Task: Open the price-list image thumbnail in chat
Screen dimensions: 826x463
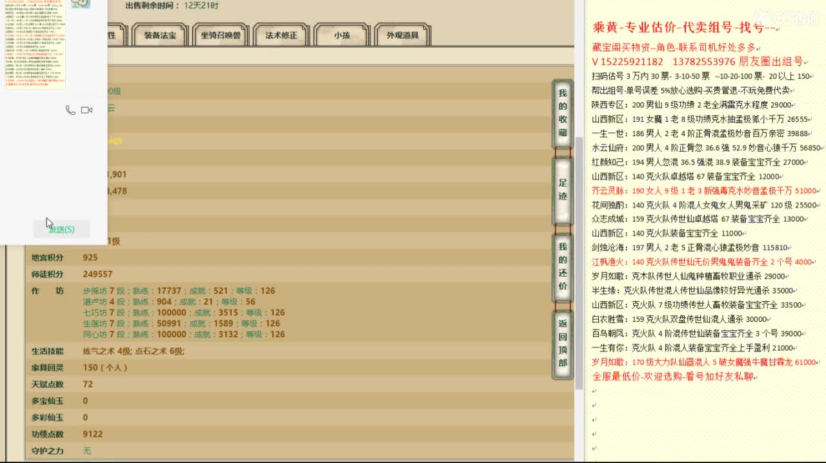Action: (34, 44)
